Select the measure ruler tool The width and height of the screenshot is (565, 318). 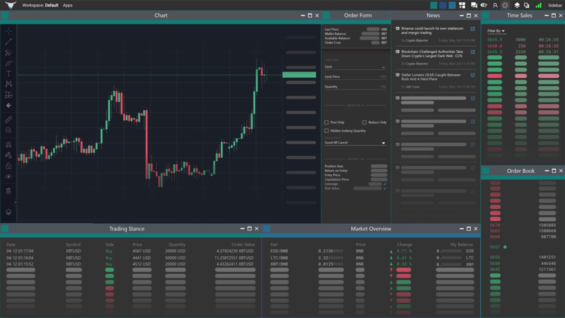click(8, 119)
